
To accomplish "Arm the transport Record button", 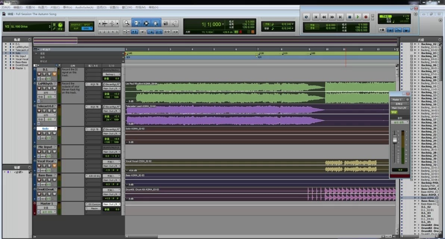I will coord(366,17).
